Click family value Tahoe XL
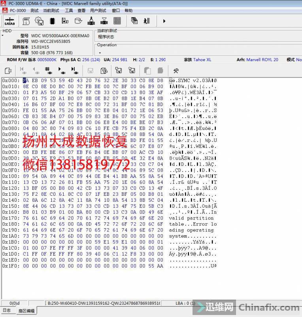The image size is (302, 317). [x=202, y=60]
